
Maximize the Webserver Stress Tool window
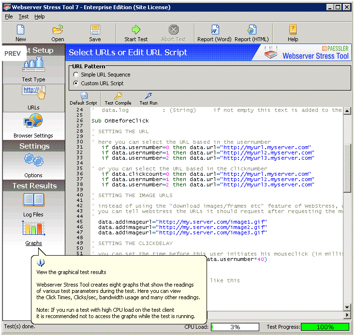pyautogui.click(x=338, y=7)
